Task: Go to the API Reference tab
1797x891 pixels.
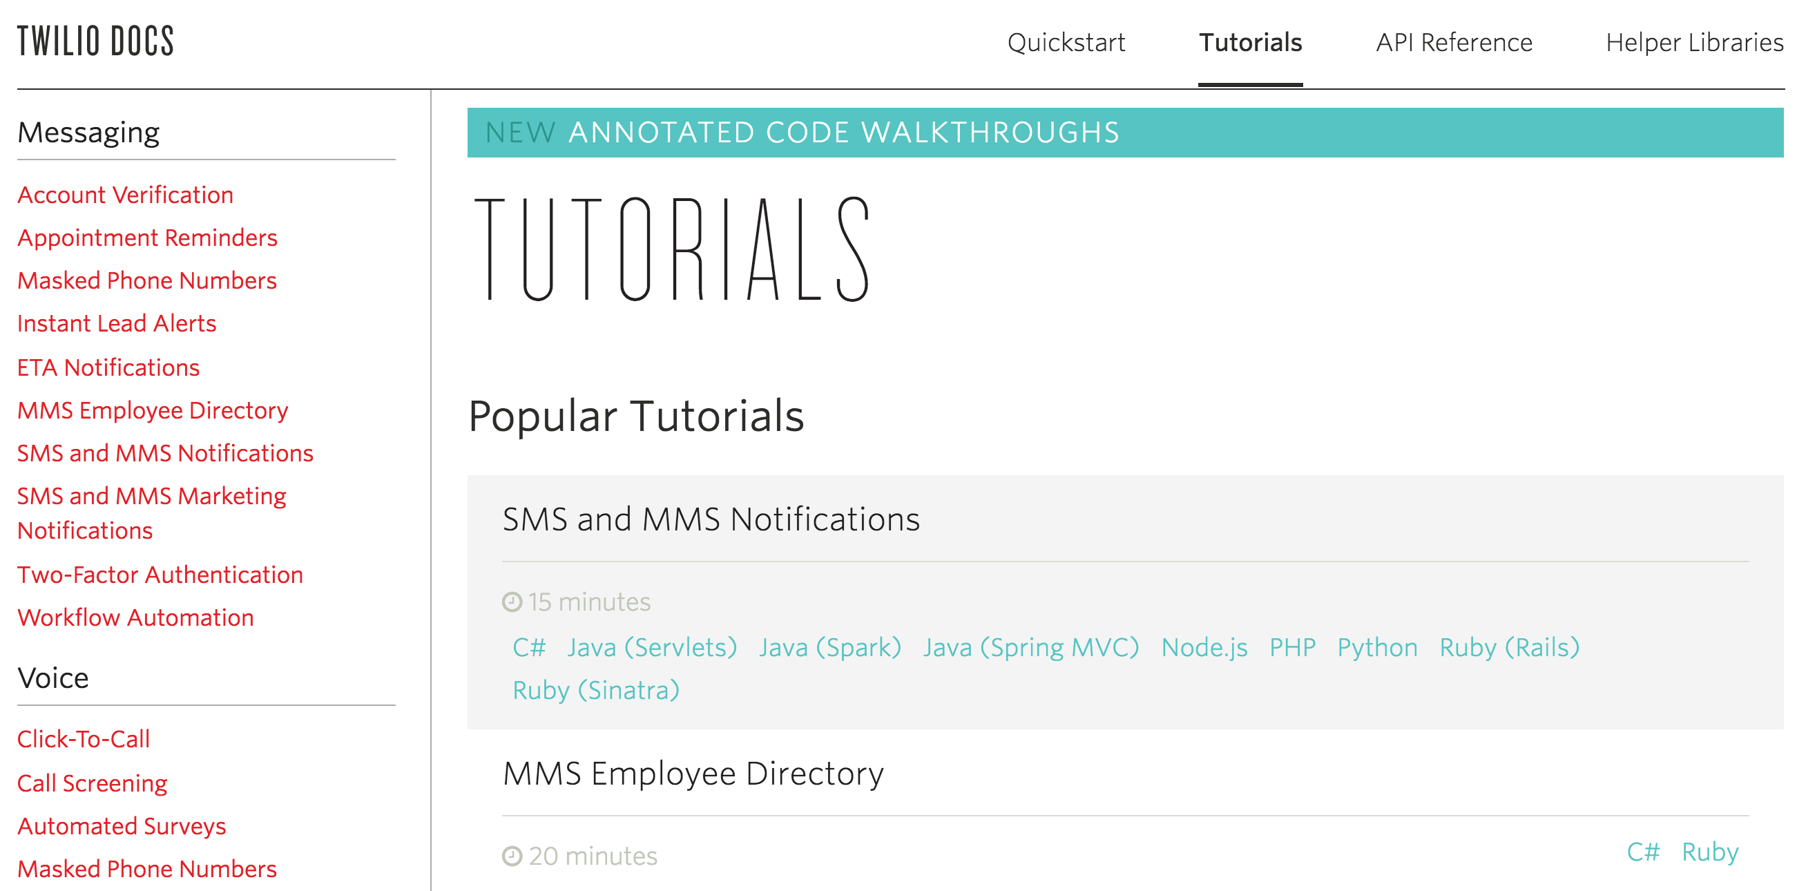Action: coord(1454,43)
